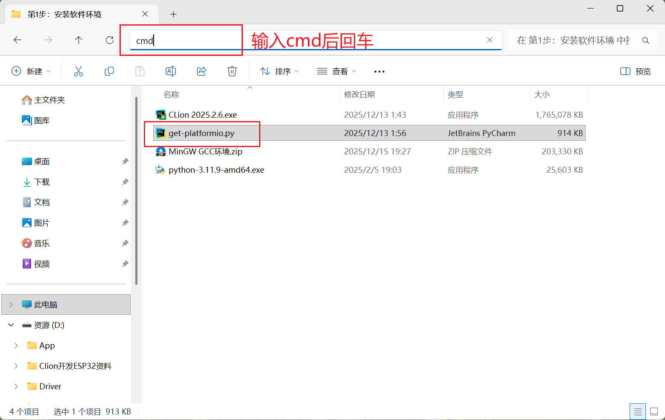Unpin 桌面 using its pin icon
The width and height of the screenshot is (665, 420).
tap(125, 161)
